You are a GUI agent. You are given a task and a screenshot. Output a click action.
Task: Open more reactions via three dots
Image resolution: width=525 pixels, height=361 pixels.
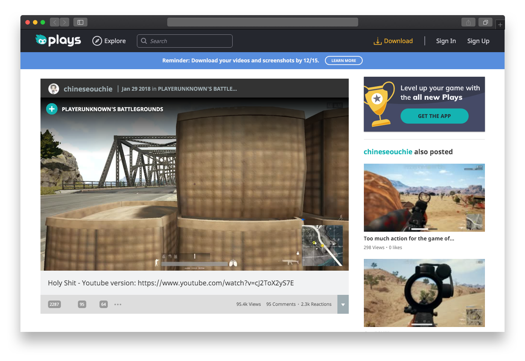tap(118, 304)
